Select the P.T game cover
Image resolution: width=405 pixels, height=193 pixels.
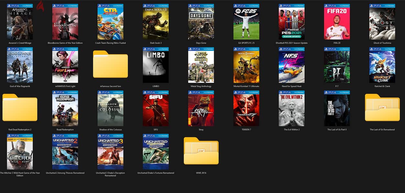click(337, 65)
